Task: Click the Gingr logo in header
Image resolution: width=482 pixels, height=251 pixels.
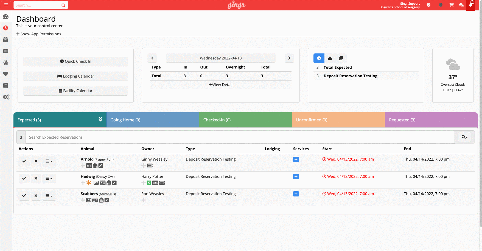Action: 237,5
